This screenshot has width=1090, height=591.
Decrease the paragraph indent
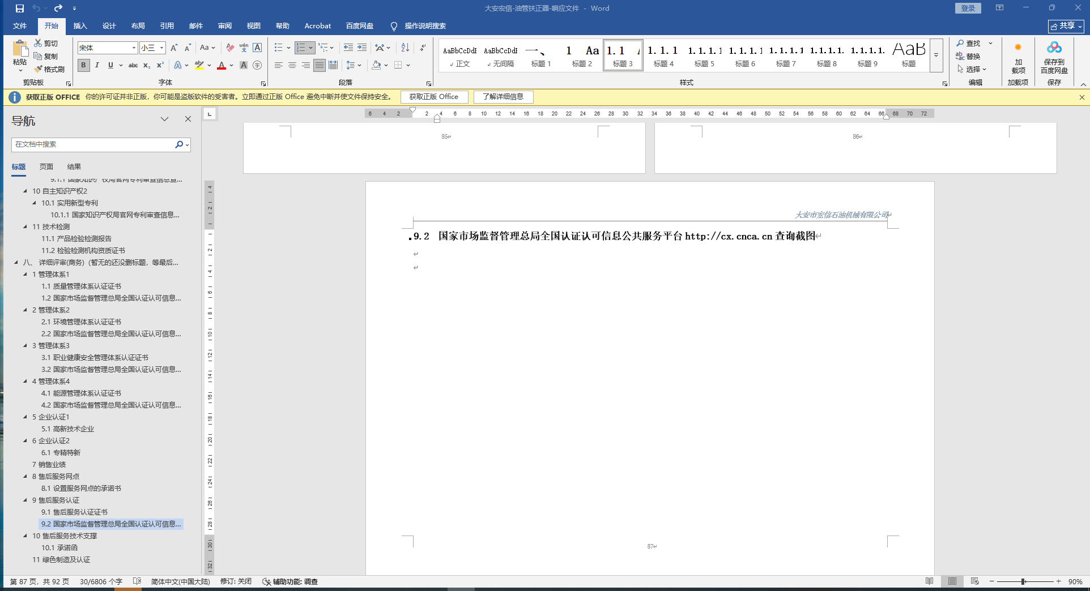click(x=348, y=48)
